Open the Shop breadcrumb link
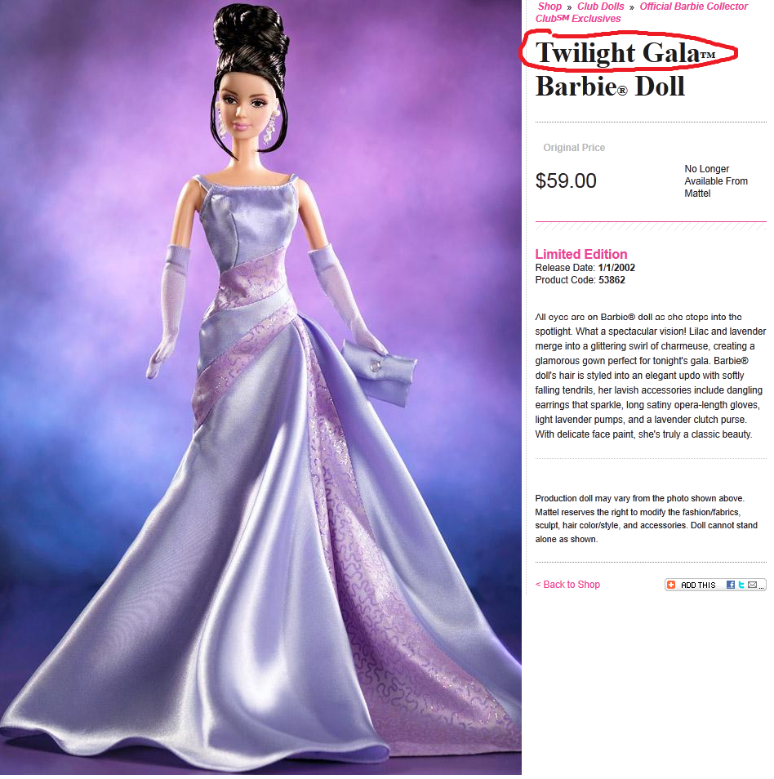Viewport: 774px width, 779px height. click(549, 7)
